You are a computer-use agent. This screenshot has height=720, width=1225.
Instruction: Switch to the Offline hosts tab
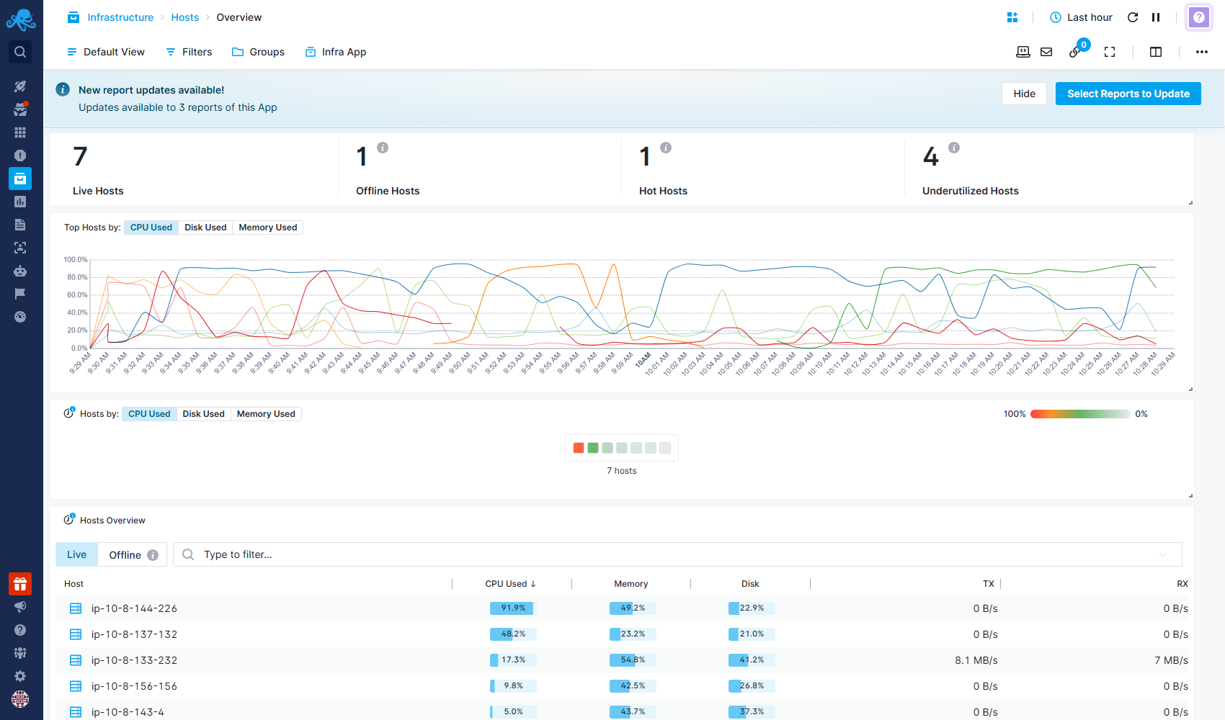coord(133,554)
